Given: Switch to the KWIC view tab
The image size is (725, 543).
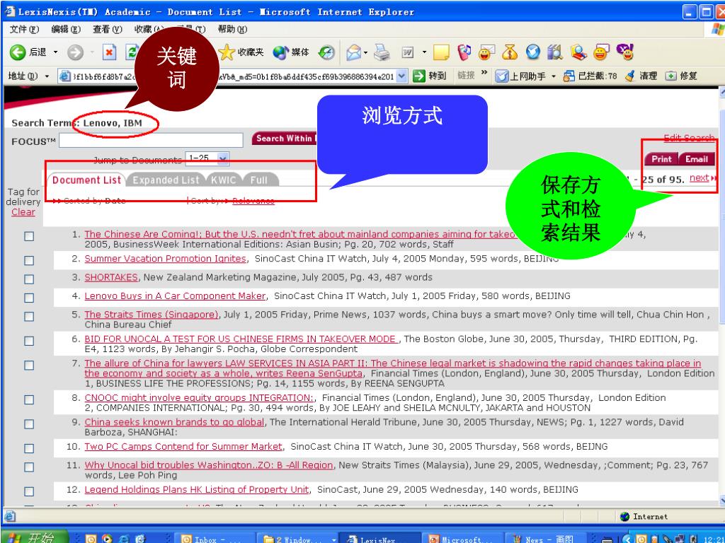Looking at the screenshot, I should click(223, 180).
